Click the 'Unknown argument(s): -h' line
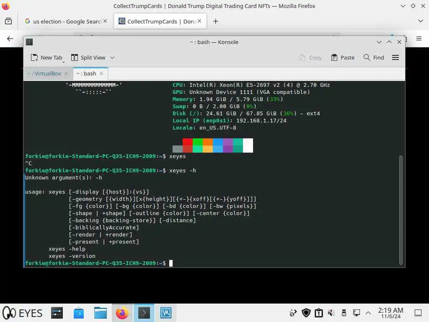This screenshot has height=322, width=429. click(x=64, y=178)
